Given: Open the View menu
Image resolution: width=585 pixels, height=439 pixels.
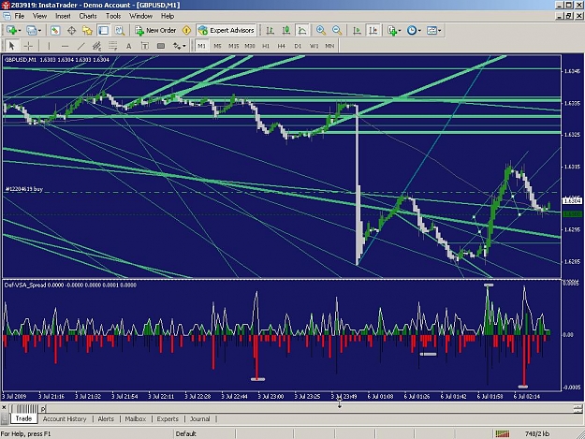Looking at the screenshot, I should tap(39, 16).
